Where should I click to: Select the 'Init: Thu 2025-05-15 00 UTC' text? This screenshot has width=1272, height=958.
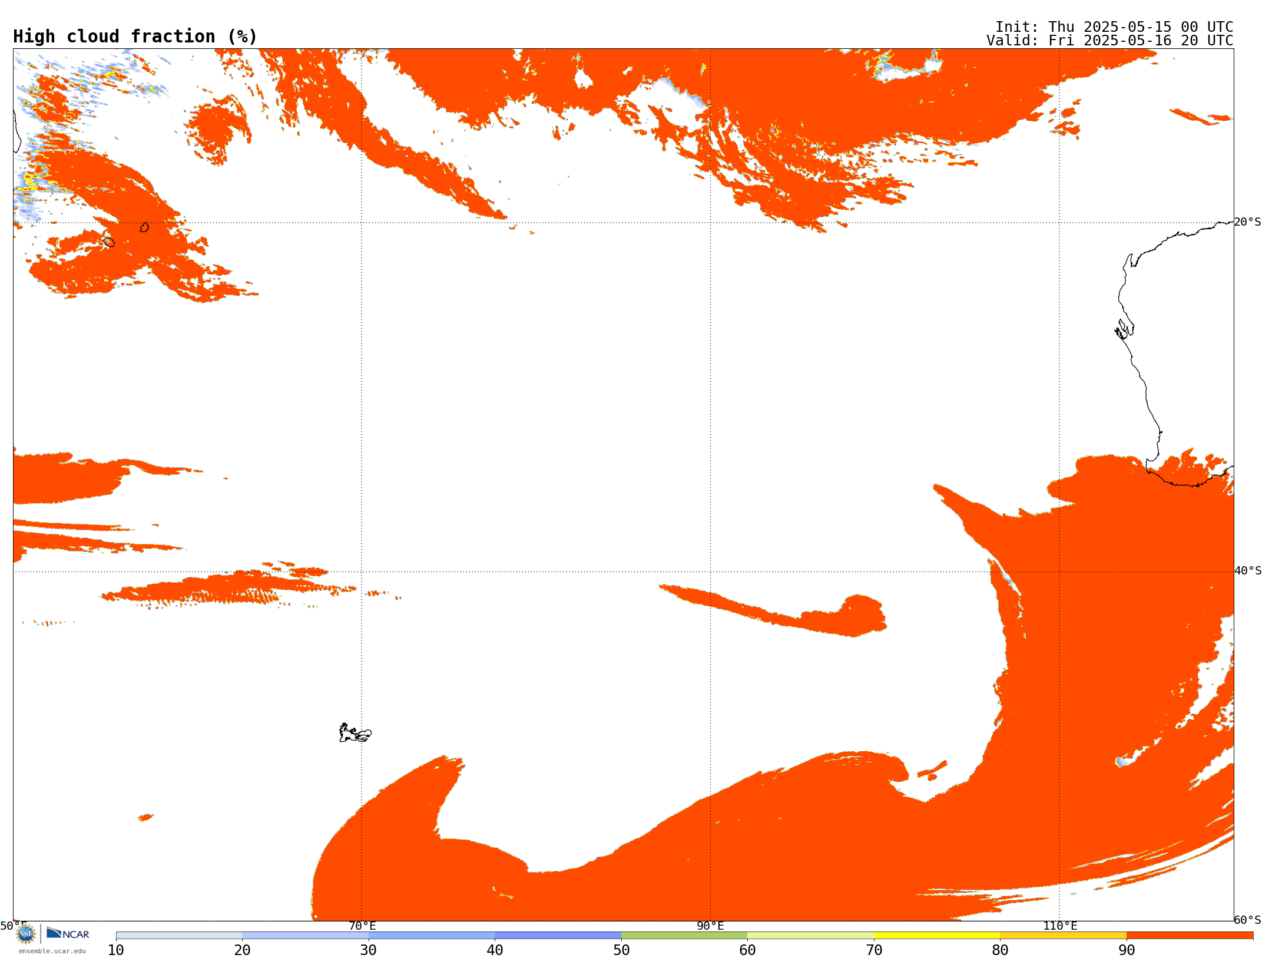tap(1114, 27)
